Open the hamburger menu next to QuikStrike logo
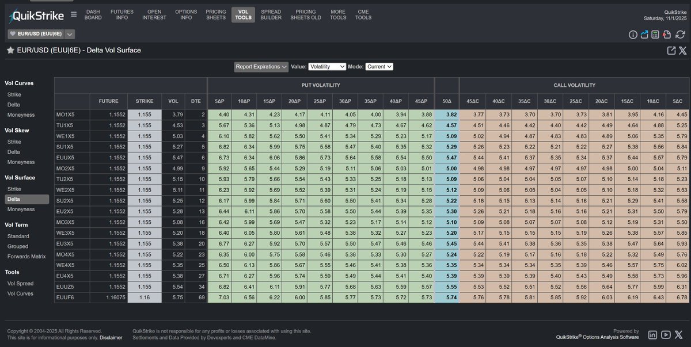The height and width of the screenshot is (347, 691). (74, 14)
